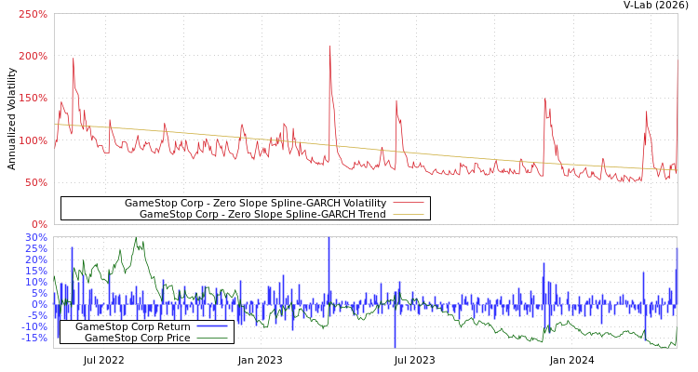This screenshot has width=698, height=372.
Task: Select the GameStop Corp Price legend entry
Action: pos(137,338)
